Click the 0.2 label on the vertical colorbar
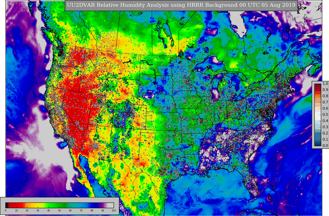Image resolution: width=329 pixels, height=216 pixels. [x=325, y=133]
